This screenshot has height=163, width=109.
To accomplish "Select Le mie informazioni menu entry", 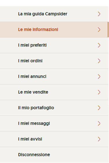I will (54, 30).
